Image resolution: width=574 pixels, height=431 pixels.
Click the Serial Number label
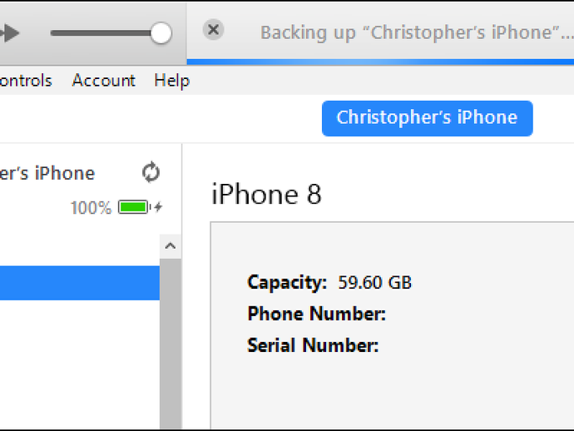(313, 345)
